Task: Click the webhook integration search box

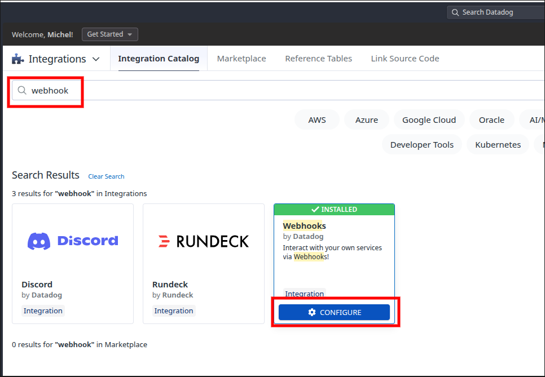Action: tap(278, 90)
